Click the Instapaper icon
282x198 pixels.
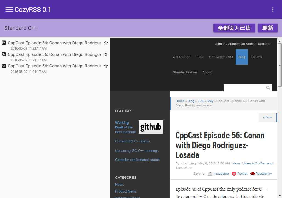[x=210, y=174]
